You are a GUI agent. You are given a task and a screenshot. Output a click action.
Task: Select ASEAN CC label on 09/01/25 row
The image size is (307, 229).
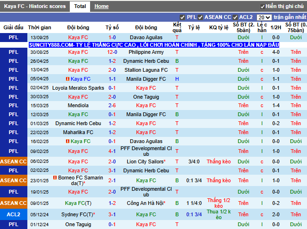tap(14, 203)
